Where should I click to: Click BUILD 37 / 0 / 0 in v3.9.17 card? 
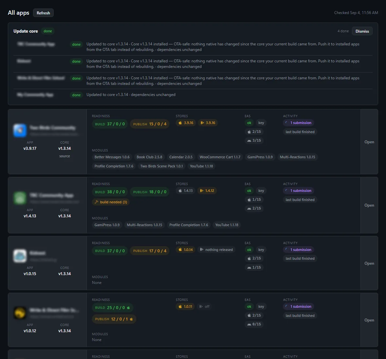pos(110,124)
